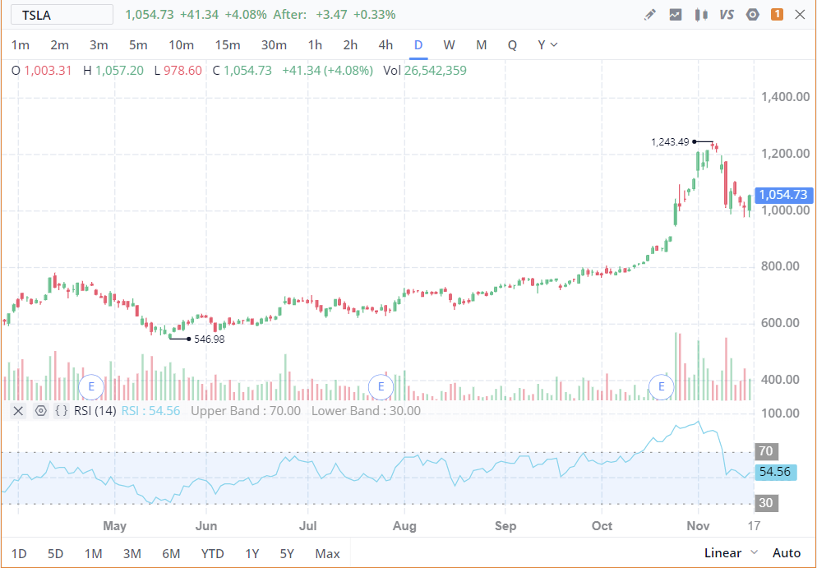Expand the Y interval dropdown
Image resolution: width=817 pixels, height=568 pixels.
coord(547,45)
